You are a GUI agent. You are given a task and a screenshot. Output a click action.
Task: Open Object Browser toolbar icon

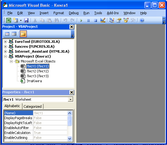(126, 20)
